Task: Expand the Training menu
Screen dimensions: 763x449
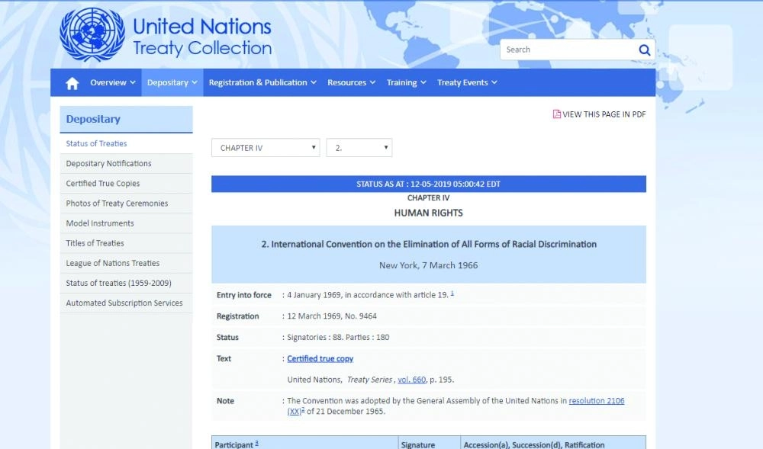Action: tap(406, 83)
